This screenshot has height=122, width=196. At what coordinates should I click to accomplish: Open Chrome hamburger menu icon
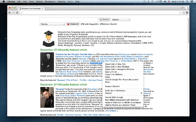(x=187, y=13)
